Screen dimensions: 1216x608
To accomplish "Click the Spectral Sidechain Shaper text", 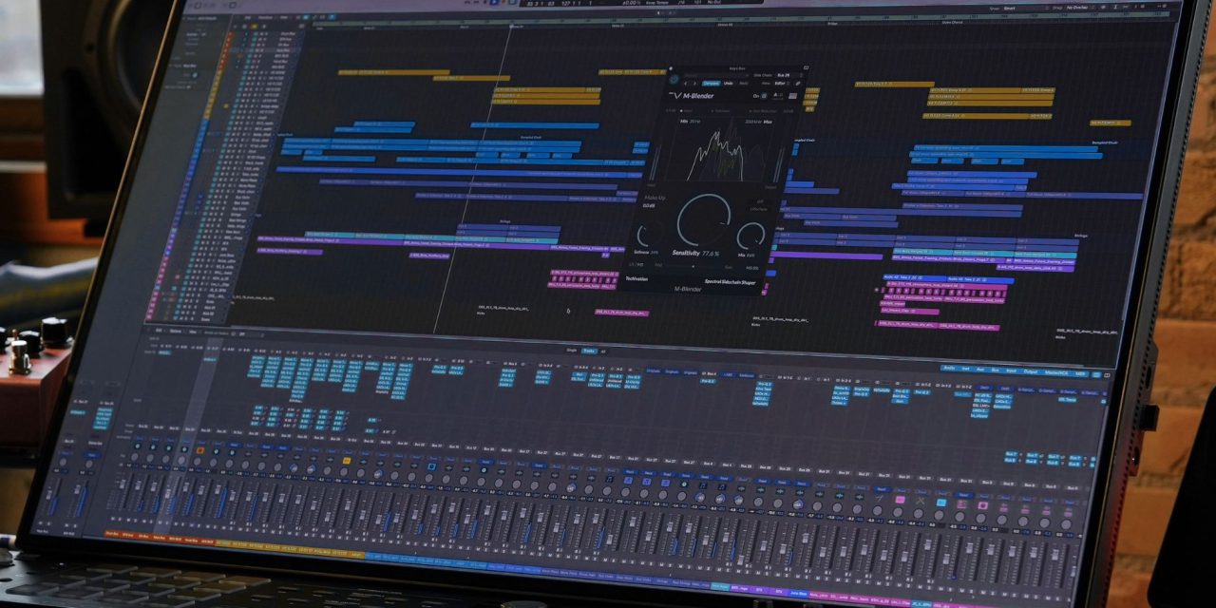I will click(731, 282).
